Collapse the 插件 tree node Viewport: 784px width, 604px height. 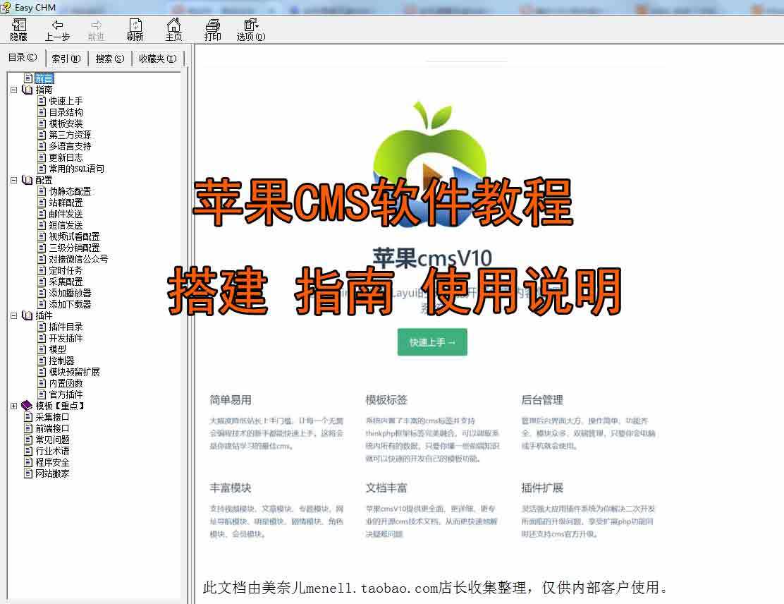tap(14, 316)
